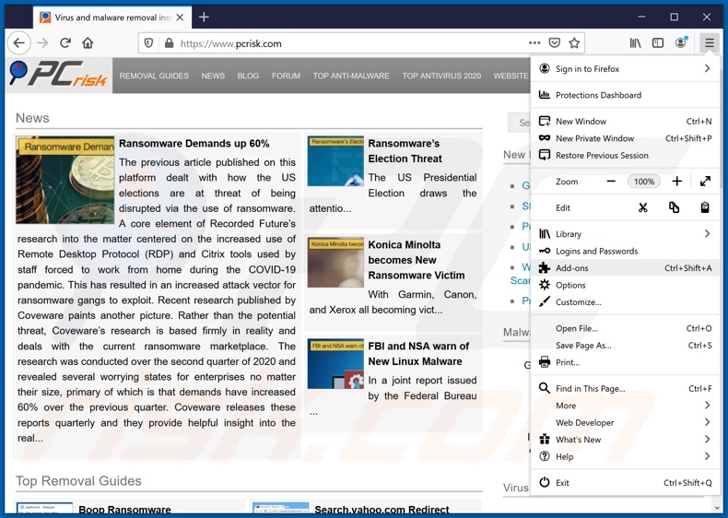Select Customize... menu entry

[x=625, y=302]
